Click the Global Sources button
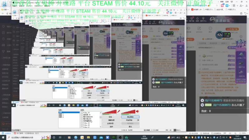Viewport: 249px width, 140px height. tap(111, 123)
